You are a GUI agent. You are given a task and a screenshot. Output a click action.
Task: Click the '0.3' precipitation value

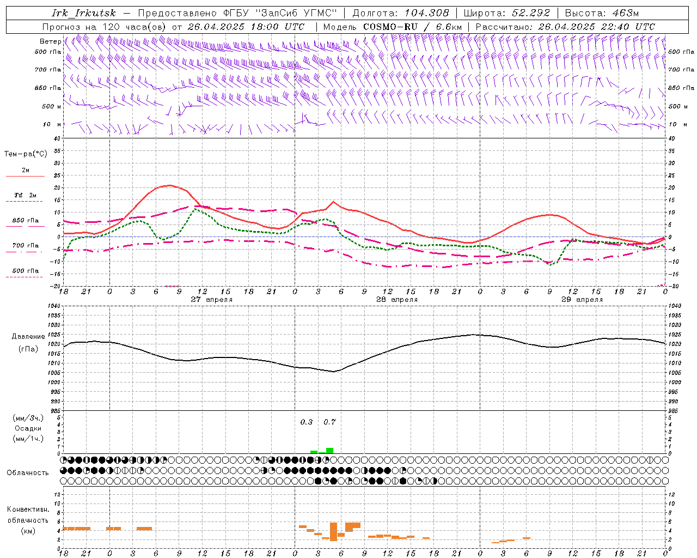point(307,422)
